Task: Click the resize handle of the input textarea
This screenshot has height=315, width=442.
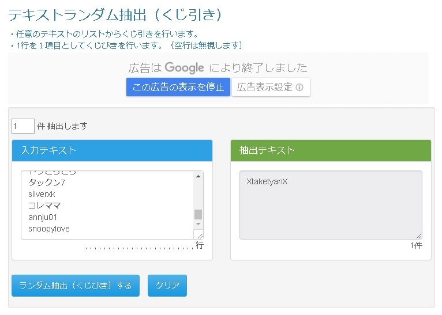Action: coord(200,236)
